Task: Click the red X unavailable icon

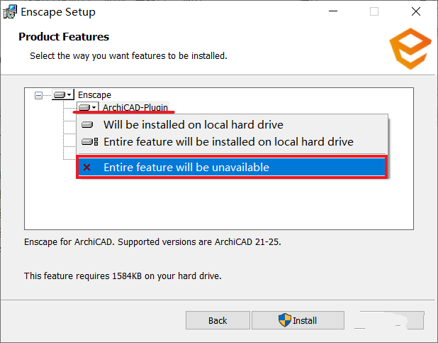Action: pyautogui.click(x=87, y=167)
